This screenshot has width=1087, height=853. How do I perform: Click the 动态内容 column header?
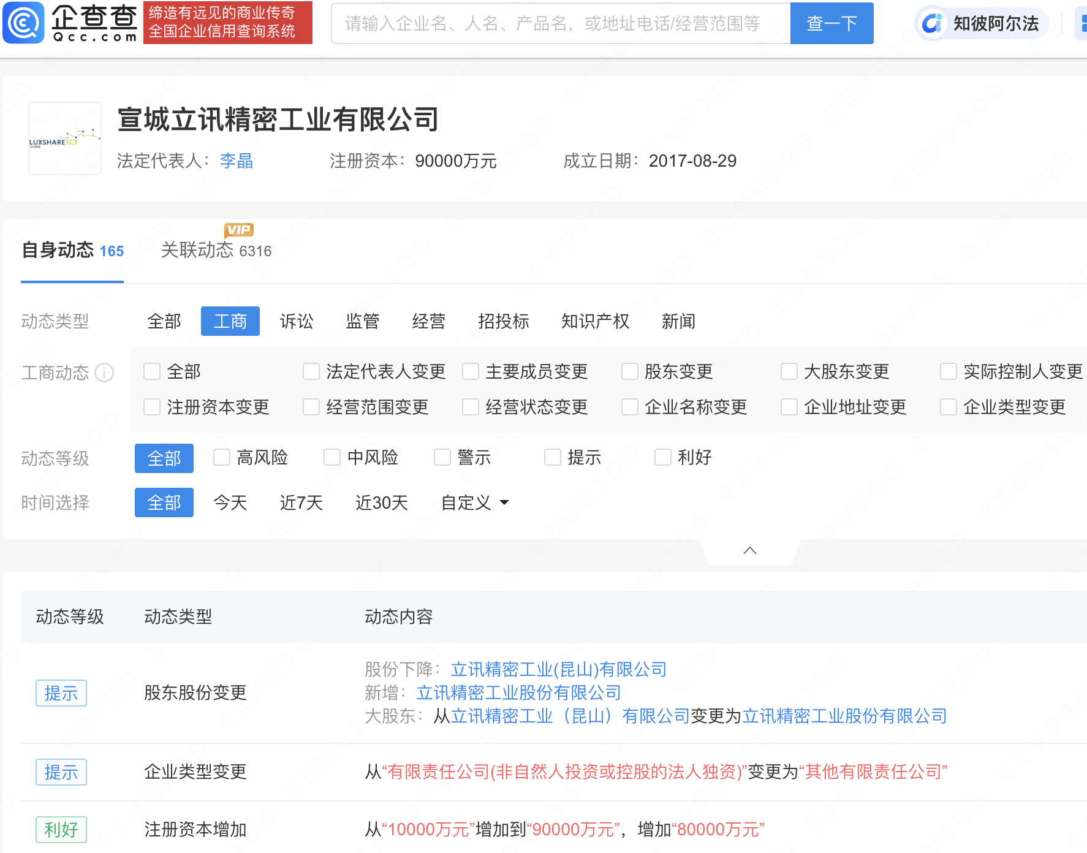tap(399, 616)
